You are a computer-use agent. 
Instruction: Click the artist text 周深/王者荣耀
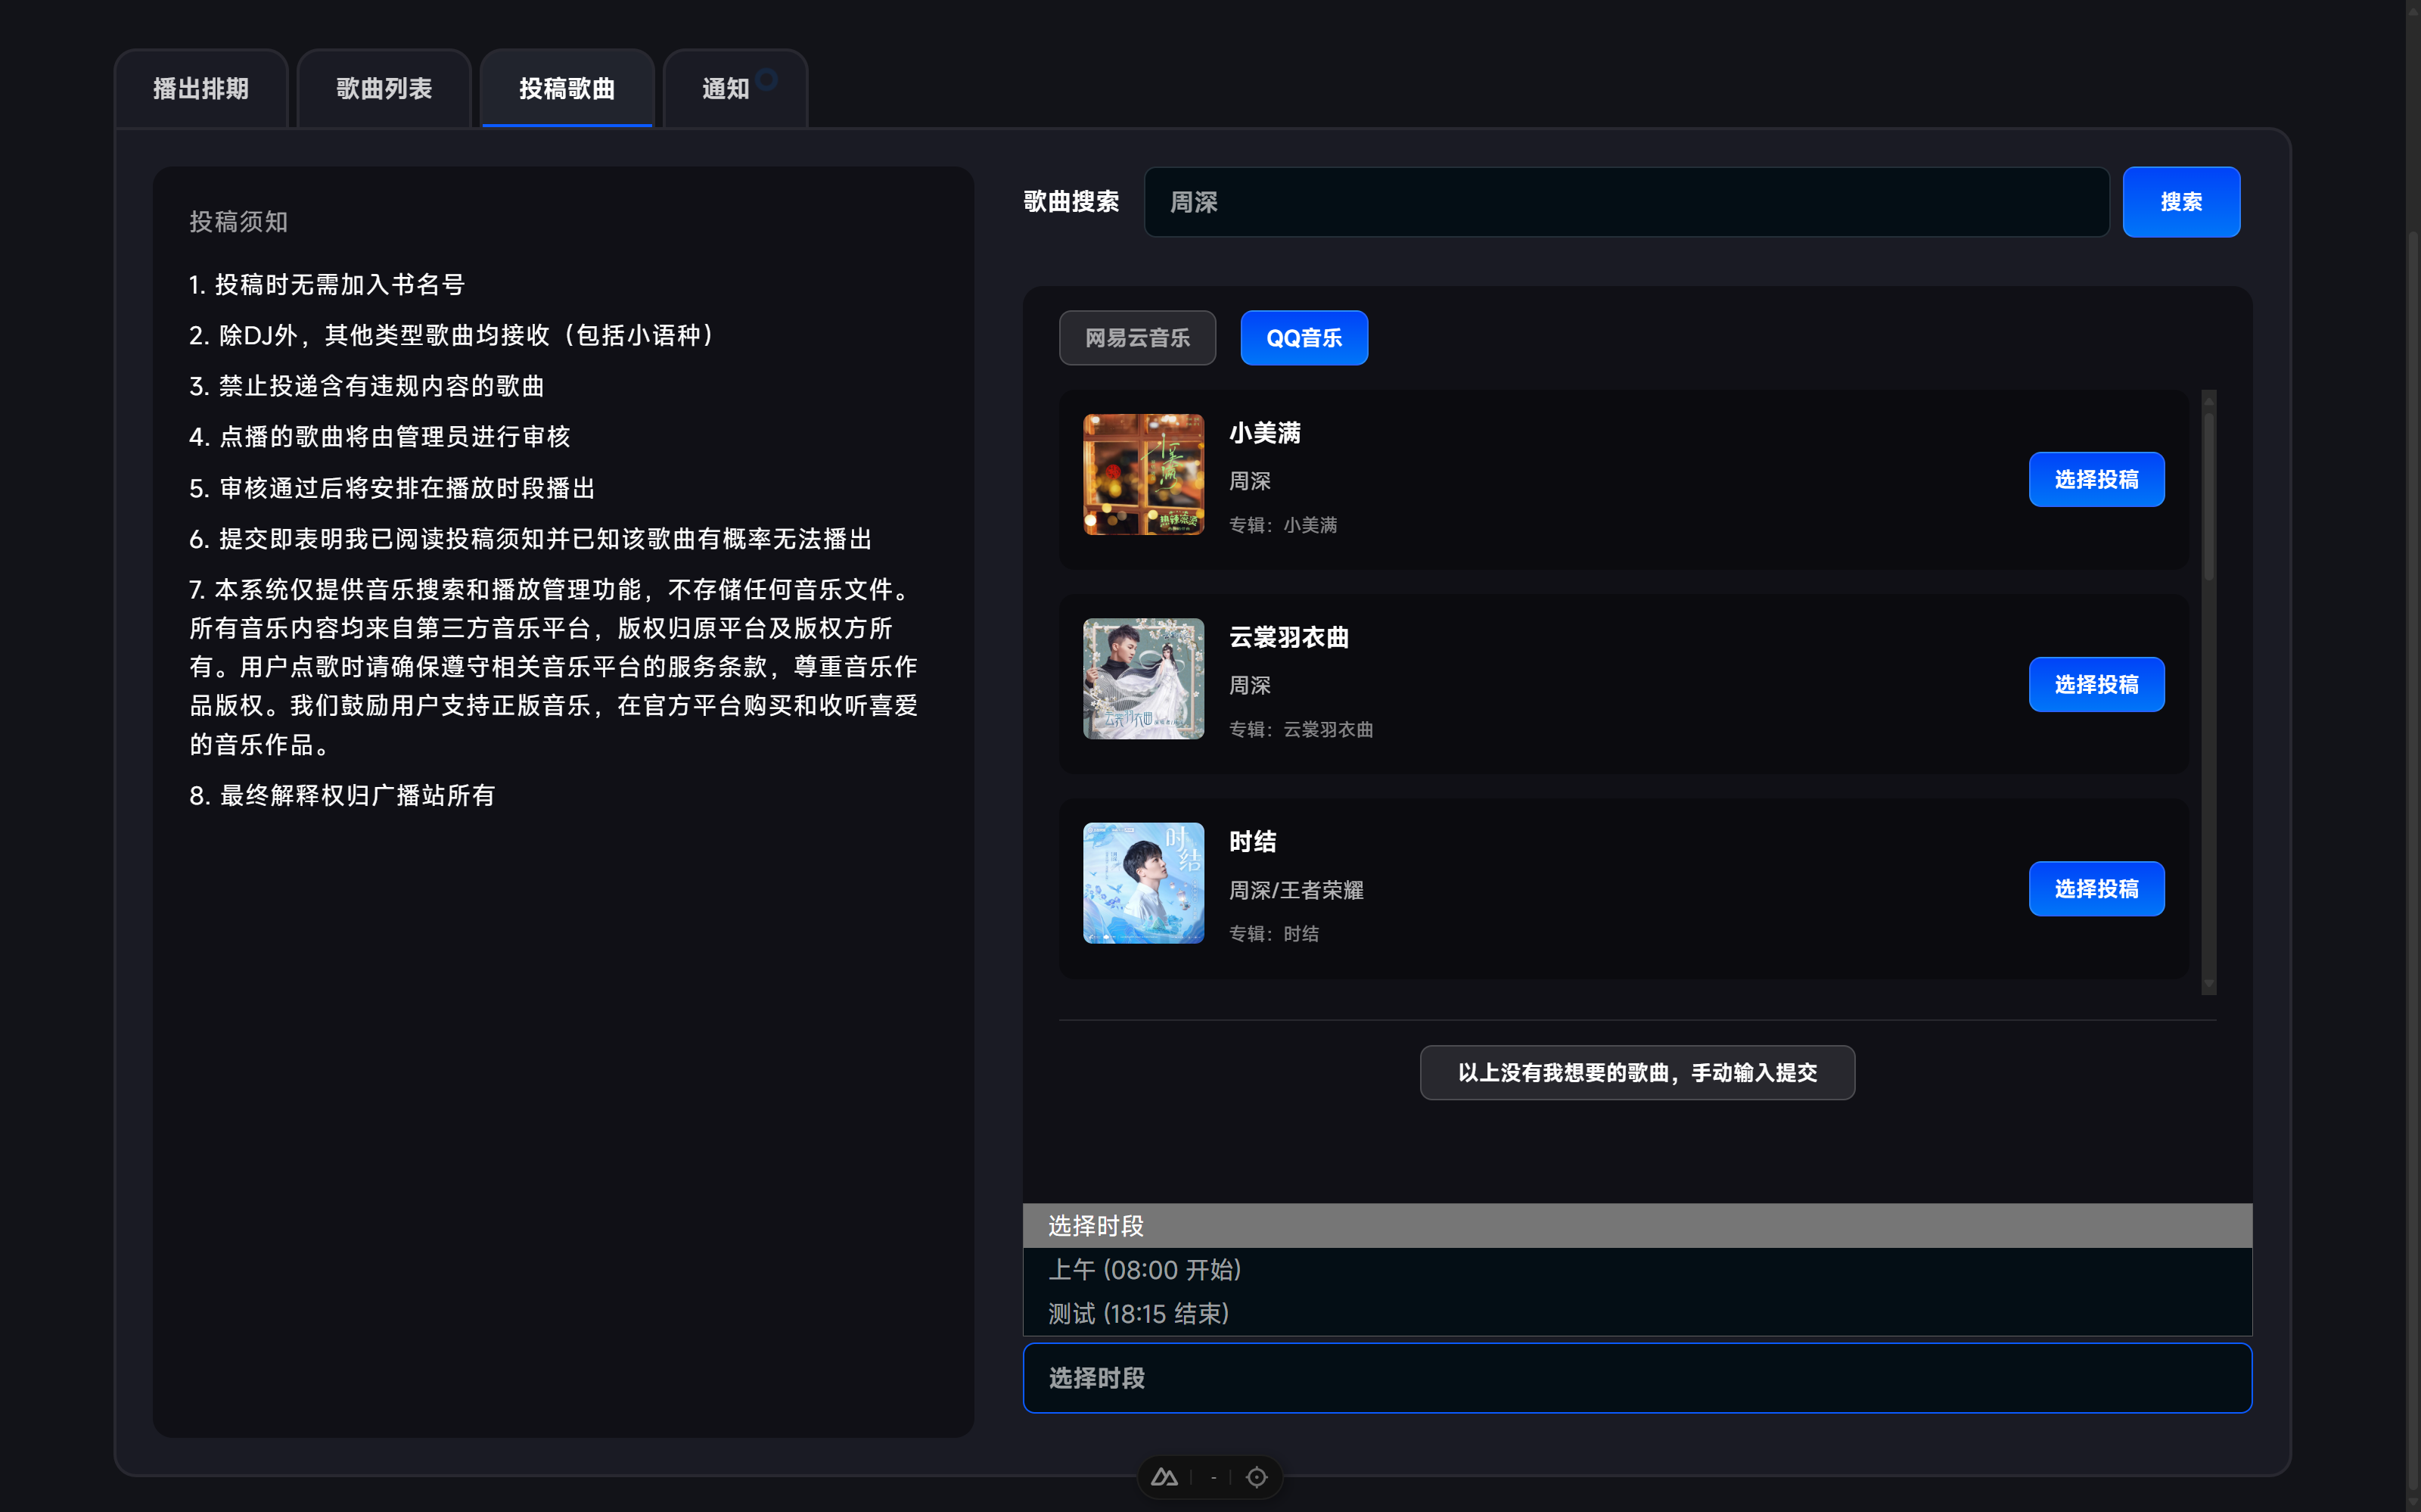coord(1295,890)
